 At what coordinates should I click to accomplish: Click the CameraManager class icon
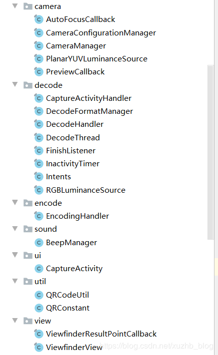tap(38, 46)
